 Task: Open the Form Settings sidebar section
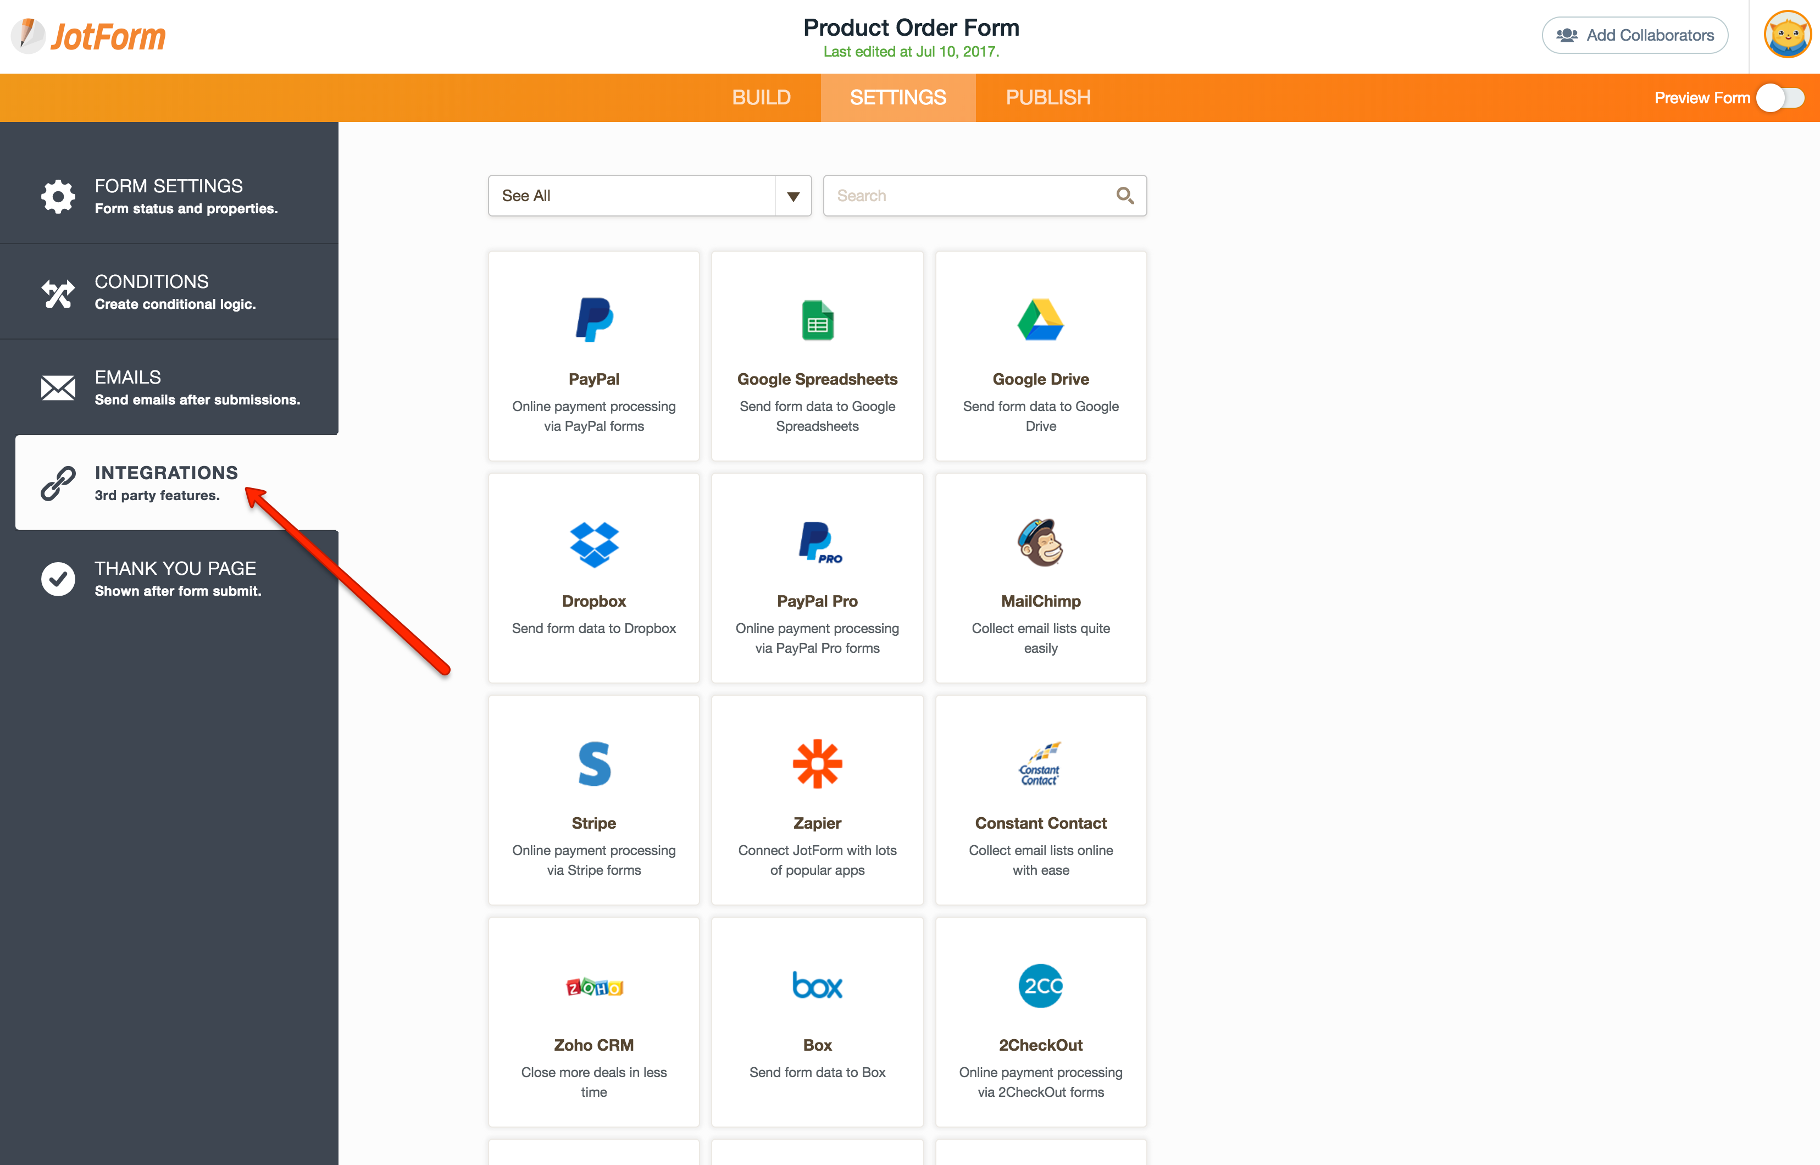[169, 196]
